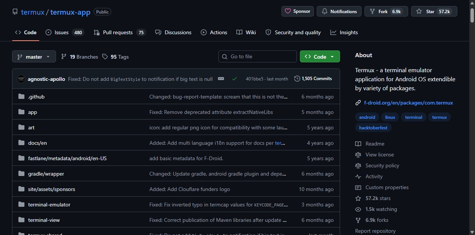This screenshot has height=235, width=475.
Task: Click the hacktoberfest topic tag
Action: click(374, 128)
